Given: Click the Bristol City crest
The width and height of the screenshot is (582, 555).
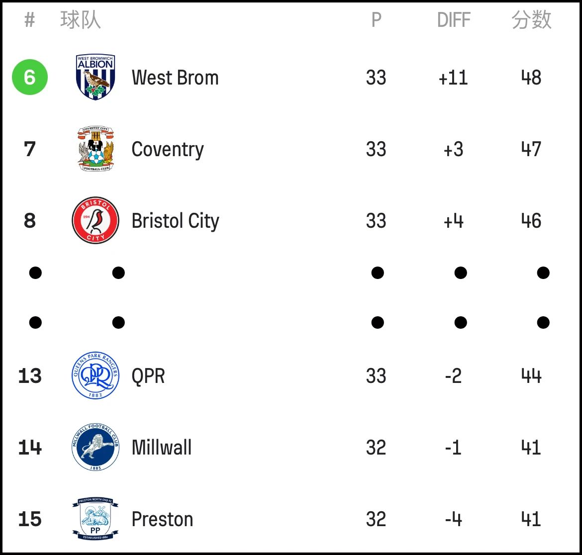Looking at the screenshot, I should 96,220.
